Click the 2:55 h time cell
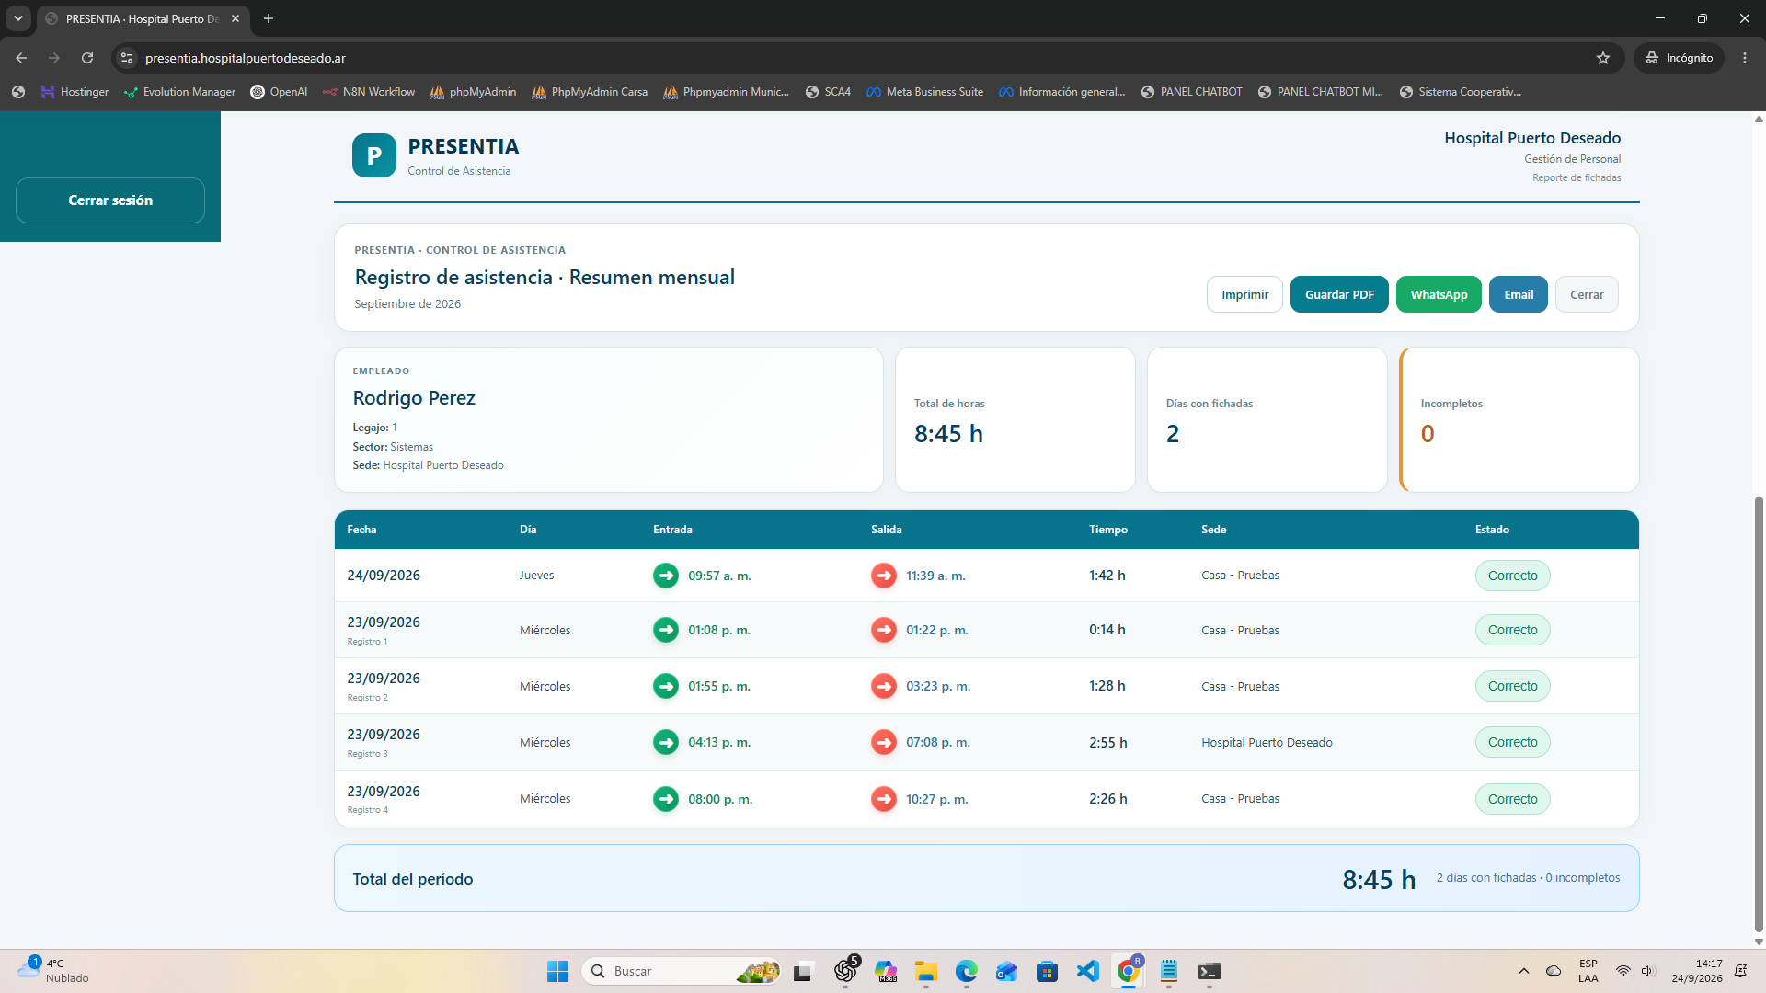This screenshot has width=1766, height=993. 1107,742
